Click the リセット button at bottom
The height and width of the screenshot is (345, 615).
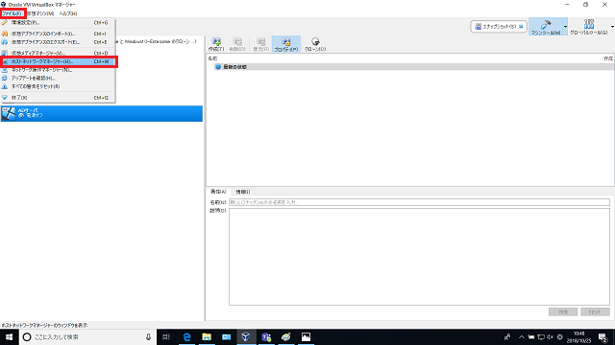pyautogui.click(x=595, y=311)
